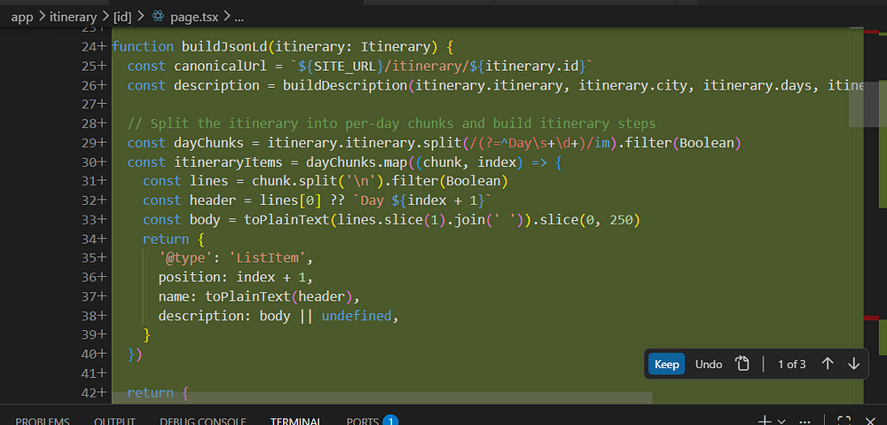Open the changes diff file icon
This screenshot has width=887, height=425.
[x=742, y=364]
